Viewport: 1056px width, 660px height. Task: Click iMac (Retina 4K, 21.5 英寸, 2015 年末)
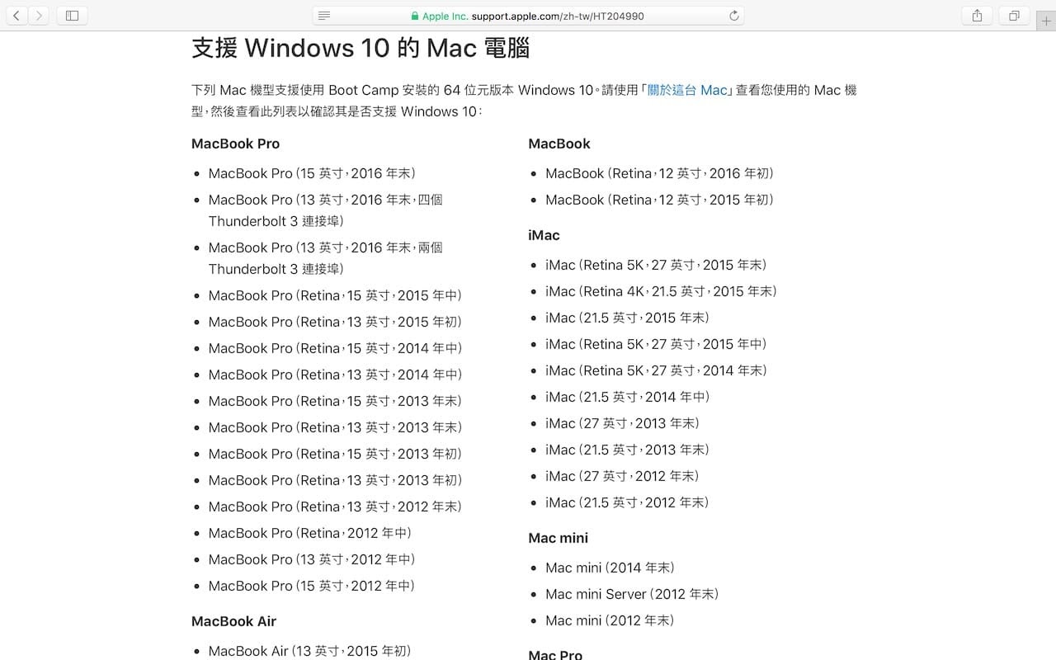click(x=661, y=291)
